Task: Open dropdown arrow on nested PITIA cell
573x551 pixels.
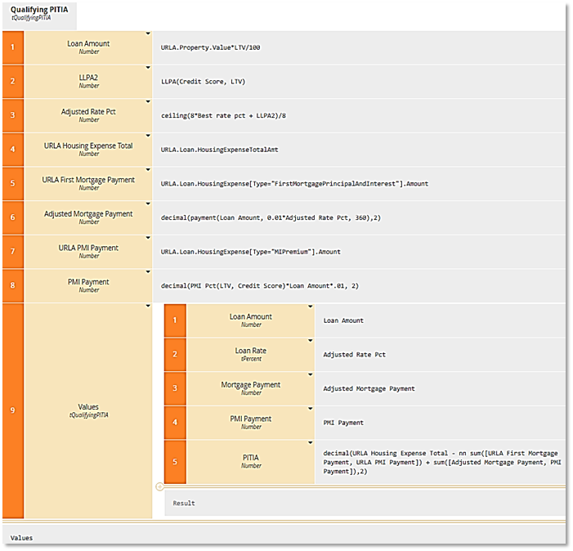Action: point(311,443)
